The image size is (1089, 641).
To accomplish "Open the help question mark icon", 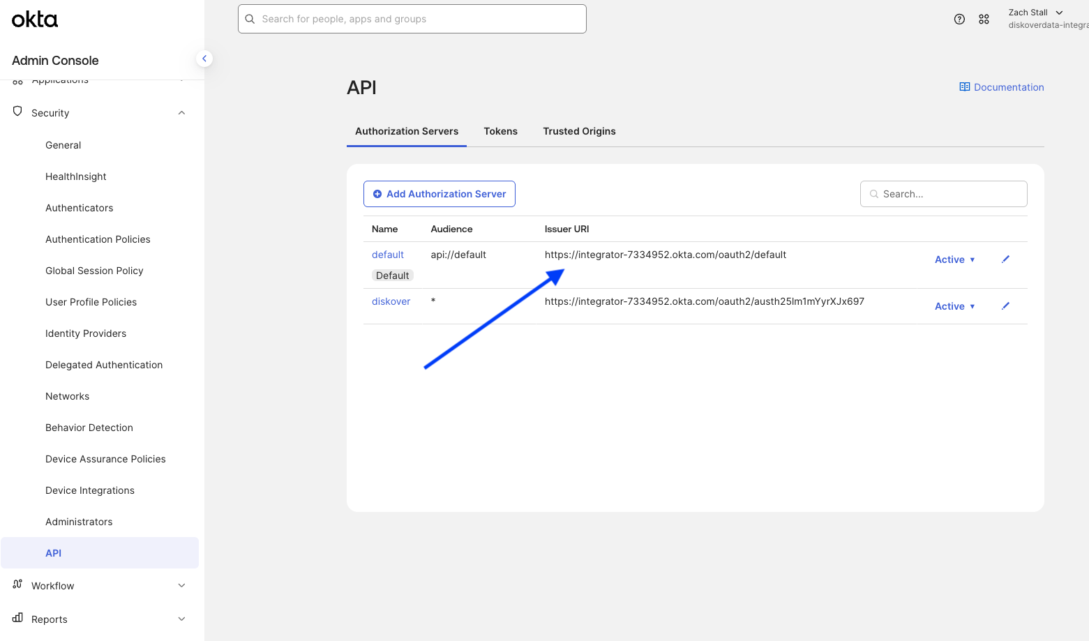I will pyautogui.click(x=959, y=20).
